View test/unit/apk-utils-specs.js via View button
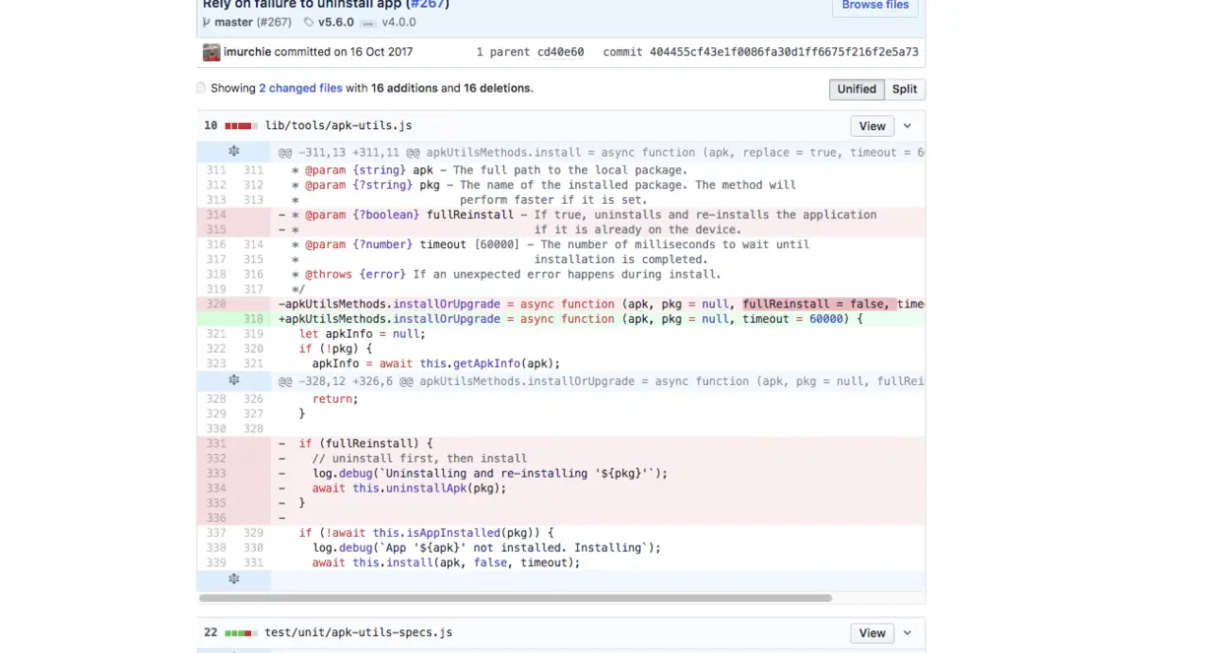This screenshot has height=653, width=1221. click(872, 633)
